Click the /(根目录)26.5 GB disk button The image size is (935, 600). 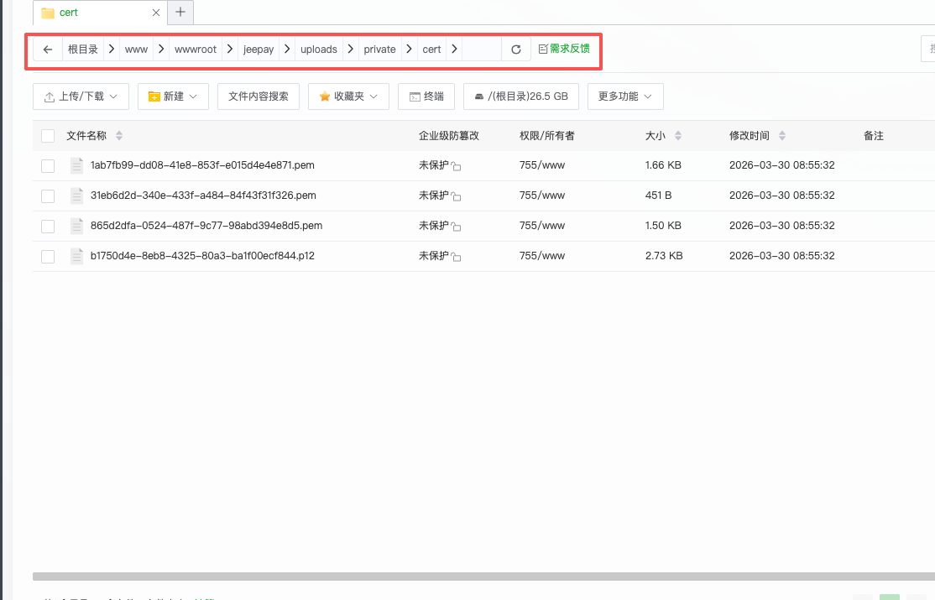pyautogui.click(x=521, y=97)
